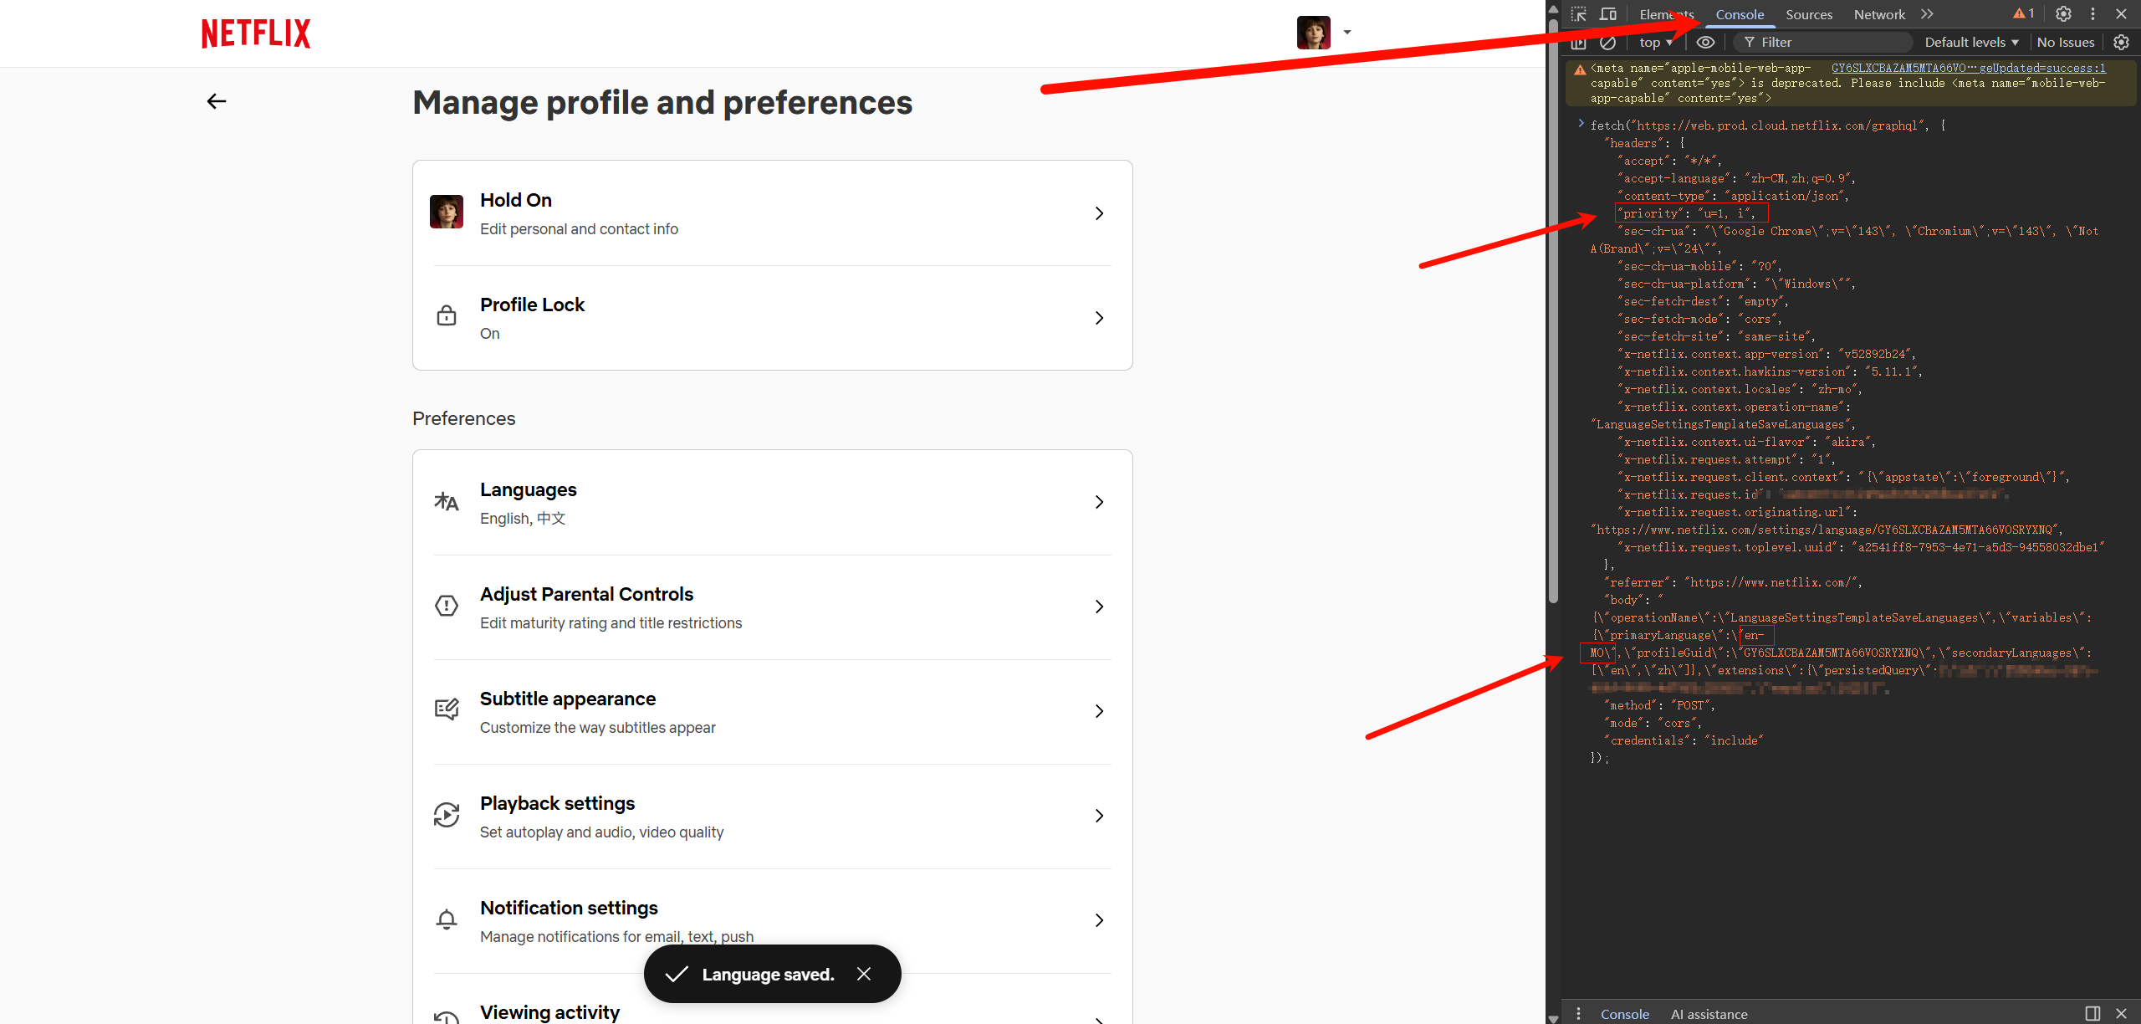The height and width of the screenshot is (1024, 2141).
Task: Dismiss the Language saved toast
Action: tap(864, 974)
